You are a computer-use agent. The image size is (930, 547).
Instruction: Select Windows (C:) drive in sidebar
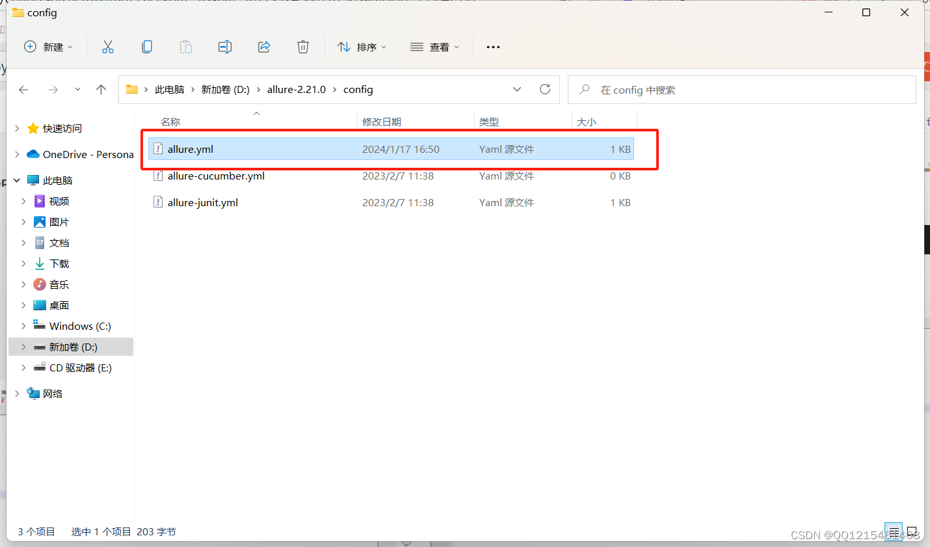pyautogui.click(x=80, y=326)
